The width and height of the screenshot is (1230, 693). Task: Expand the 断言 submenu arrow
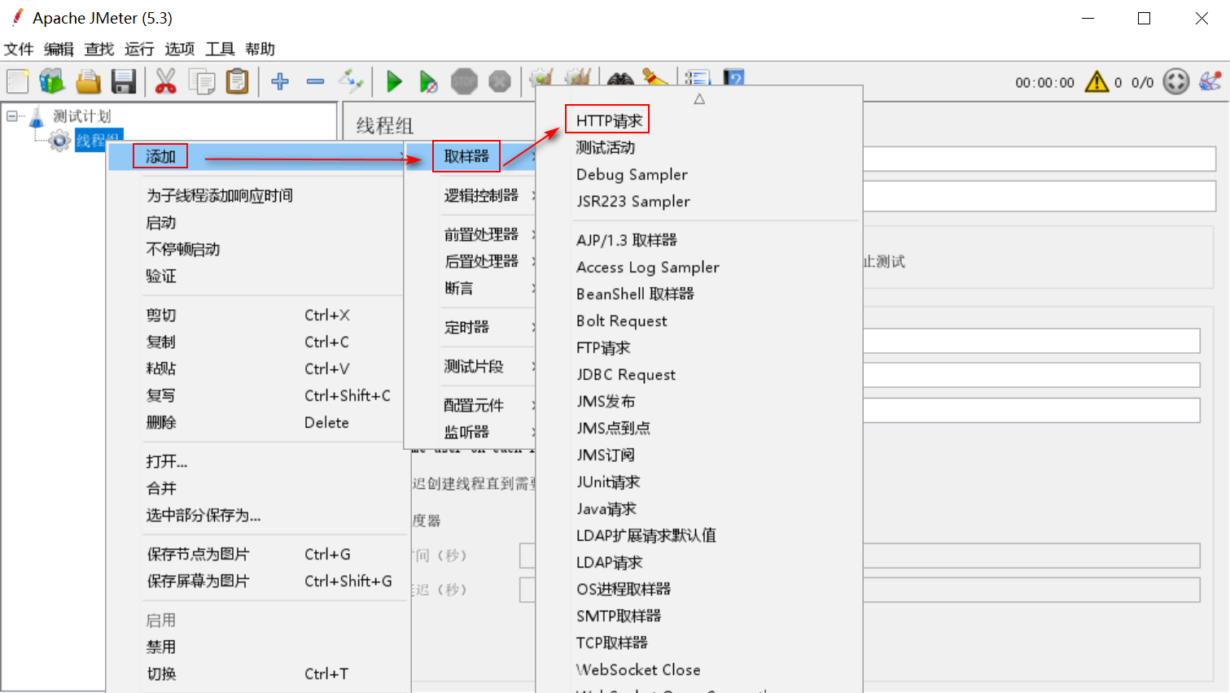pos(533,288)
